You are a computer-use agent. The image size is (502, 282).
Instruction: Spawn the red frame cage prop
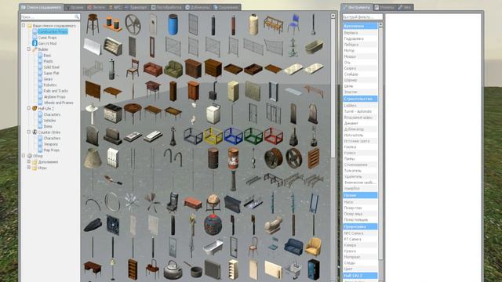274,136
